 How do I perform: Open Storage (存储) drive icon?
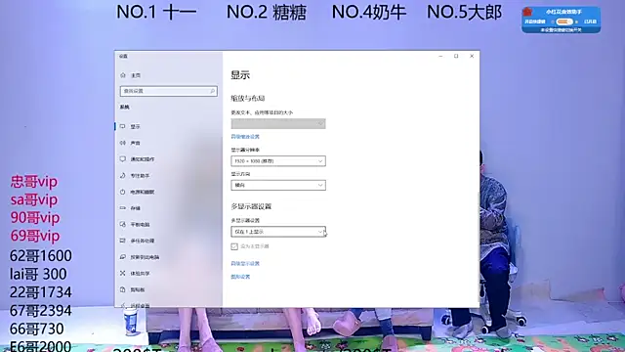pos(123,208)
